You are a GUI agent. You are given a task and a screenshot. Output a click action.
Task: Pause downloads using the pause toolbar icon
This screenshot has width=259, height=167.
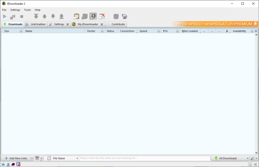click(x=13, y=17)
